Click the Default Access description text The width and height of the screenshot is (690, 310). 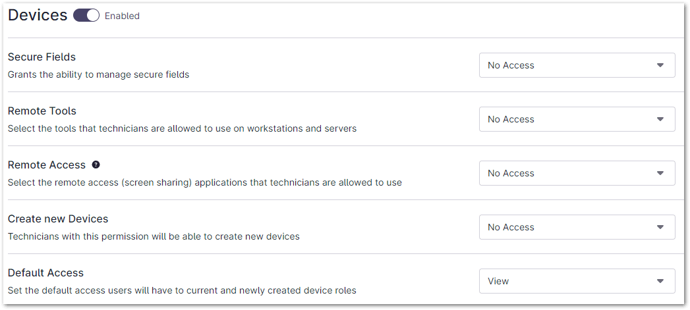(182, 290)
